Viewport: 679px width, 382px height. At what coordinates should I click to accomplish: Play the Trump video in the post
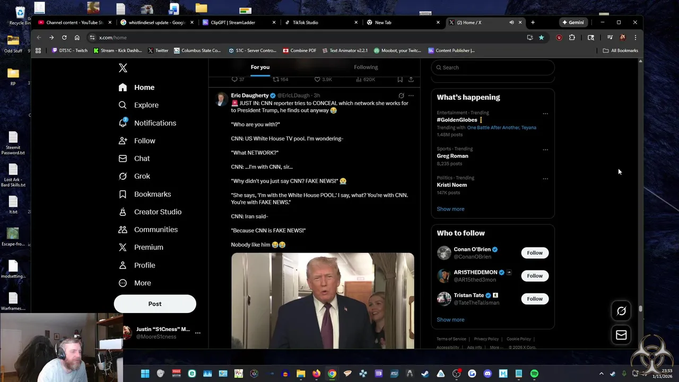click(x=323, y=300)
